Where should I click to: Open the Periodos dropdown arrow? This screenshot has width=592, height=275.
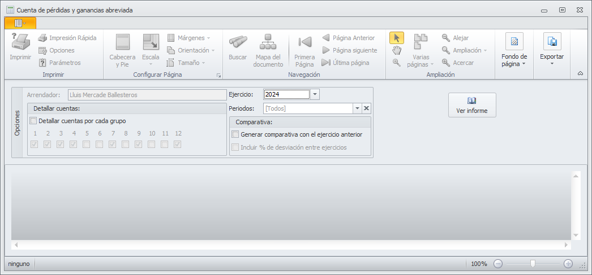pos(357,108)
